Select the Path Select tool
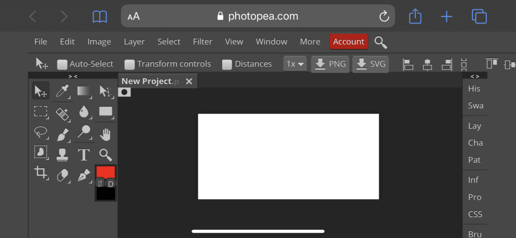Image resolution: width=516 pixels, height=238 pixels. click(x=106, y=91)
